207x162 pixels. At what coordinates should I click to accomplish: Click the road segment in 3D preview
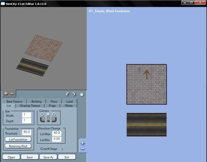point(33,67)
